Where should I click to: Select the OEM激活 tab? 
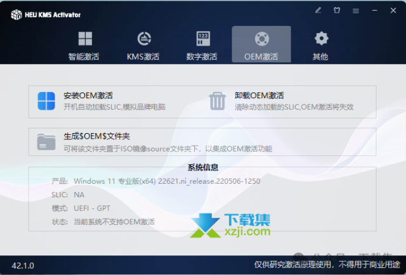pyautogui.click(x=261, y=44)
